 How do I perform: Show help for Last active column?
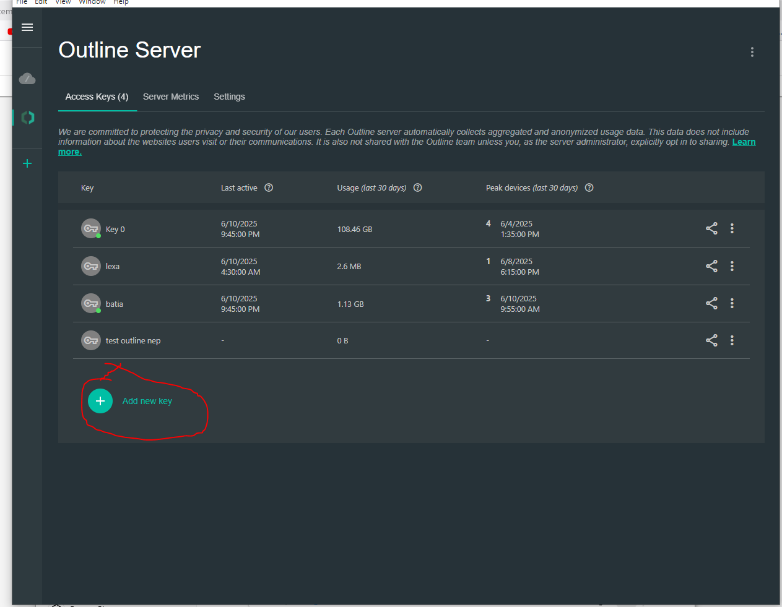269,188
